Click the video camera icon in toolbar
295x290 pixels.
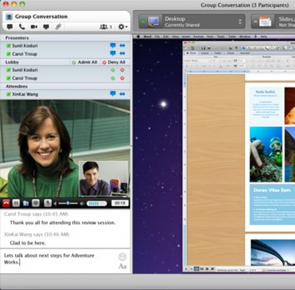pyautogui.click(x=34, y=27)
